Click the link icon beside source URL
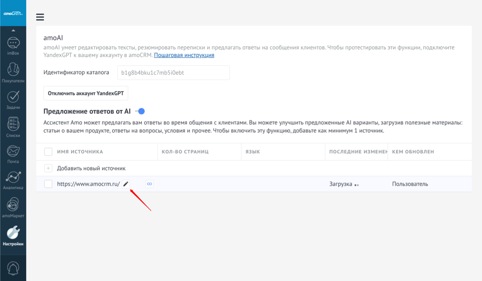Screen dimensions: 482x281 149,184
